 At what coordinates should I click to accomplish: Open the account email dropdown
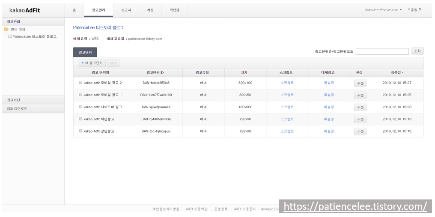pyautogui.click(x=383, y=10)
